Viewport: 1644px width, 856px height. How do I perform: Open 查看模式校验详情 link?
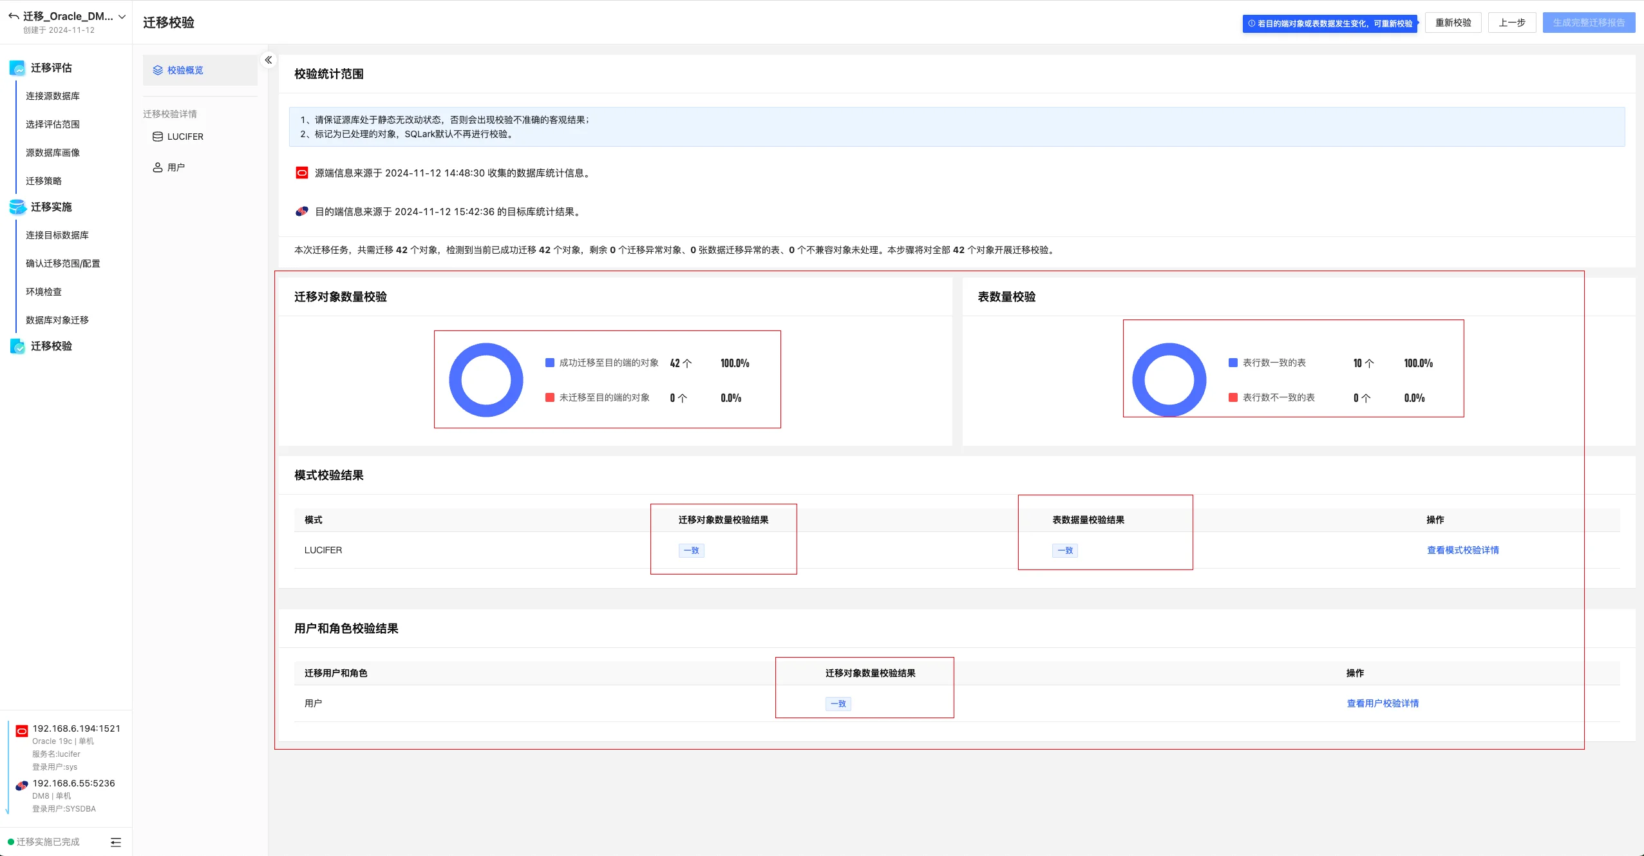[1462, 550]
